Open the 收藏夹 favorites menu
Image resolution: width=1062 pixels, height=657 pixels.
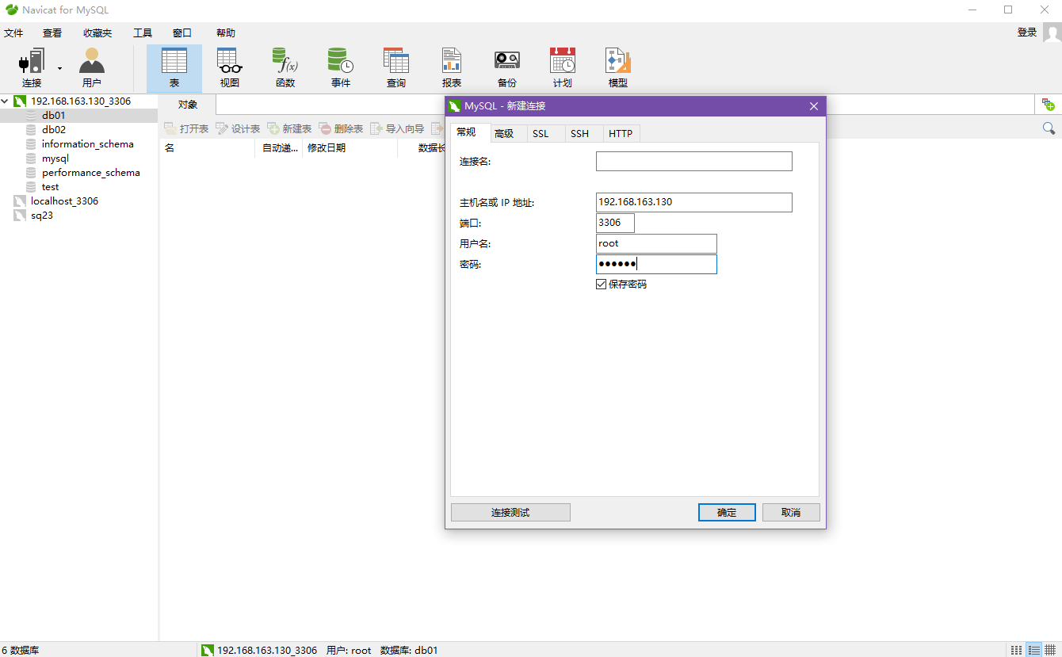click(97, 33)
